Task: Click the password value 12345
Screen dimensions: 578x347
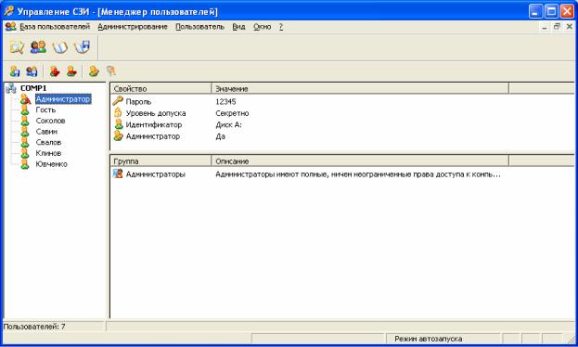Action: tap(225, 101)
